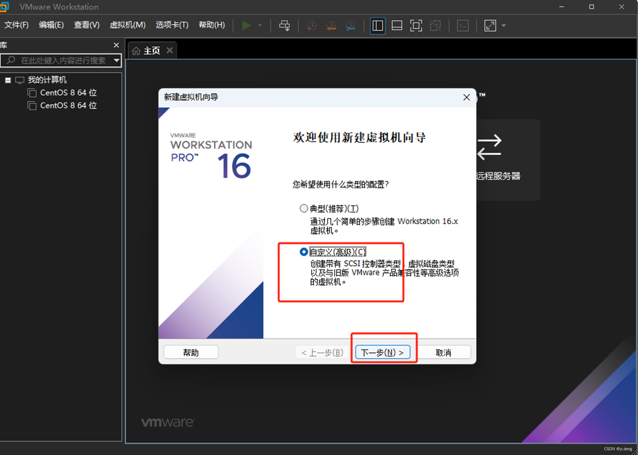Viewport: 638px width, 455px height.
Task: Click the 帮助 button in wizard
Action: click(x=191, y=352)
